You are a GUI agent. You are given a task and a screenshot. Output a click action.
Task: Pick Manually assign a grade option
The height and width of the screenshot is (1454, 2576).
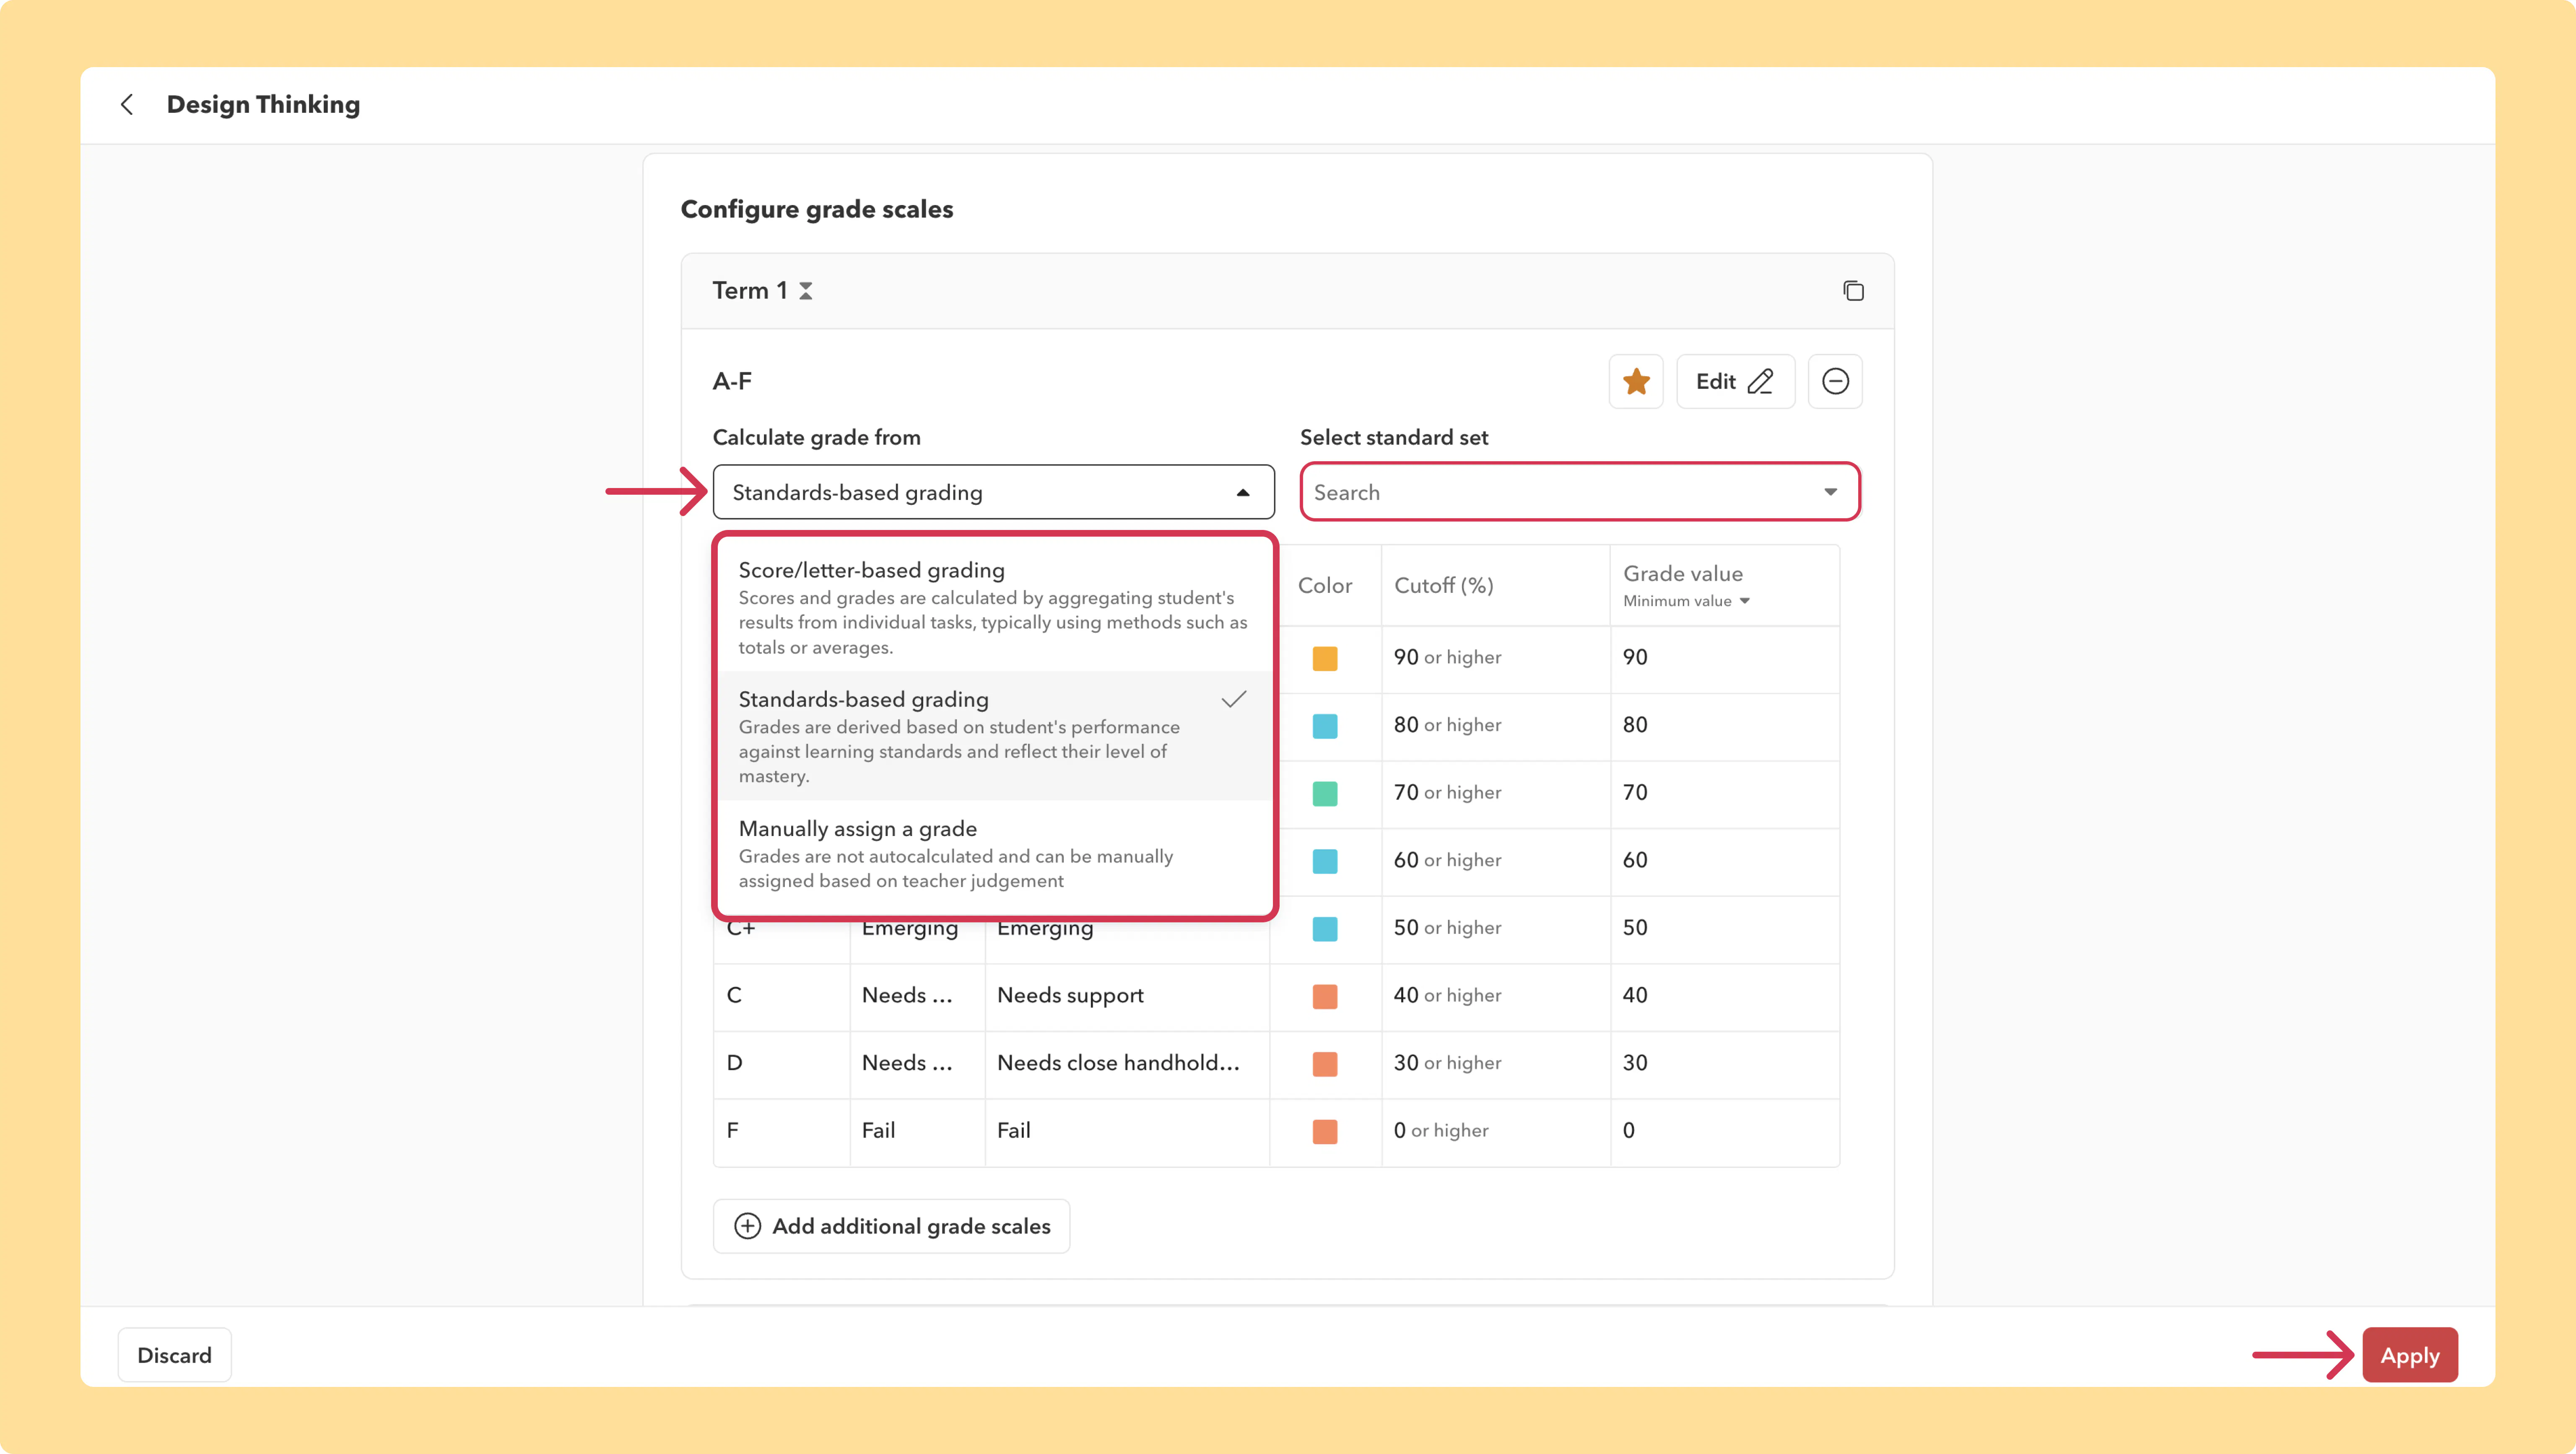coord(994,854)
